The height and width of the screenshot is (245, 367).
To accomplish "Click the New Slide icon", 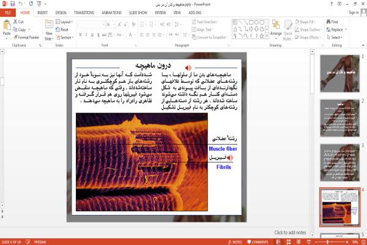I will click(x=49, y=24).
